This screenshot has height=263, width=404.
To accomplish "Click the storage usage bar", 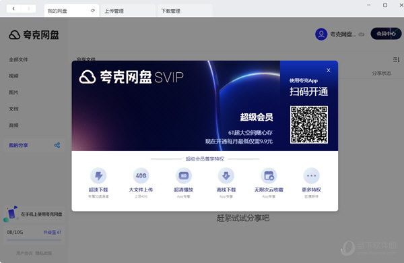I will (34, 240).
